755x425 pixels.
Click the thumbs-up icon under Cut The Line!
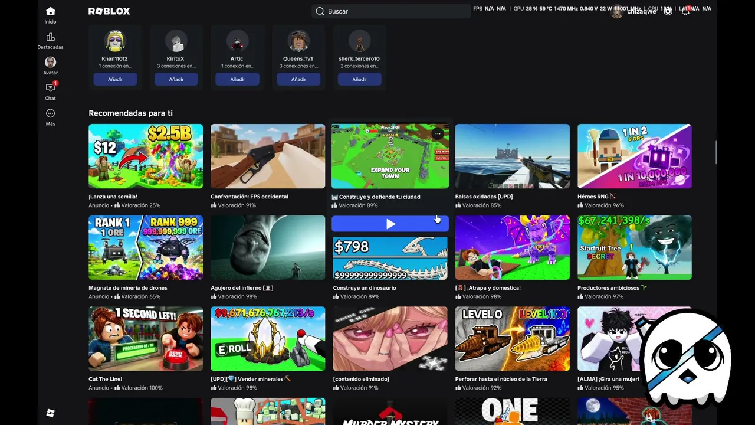coord(117,388)
